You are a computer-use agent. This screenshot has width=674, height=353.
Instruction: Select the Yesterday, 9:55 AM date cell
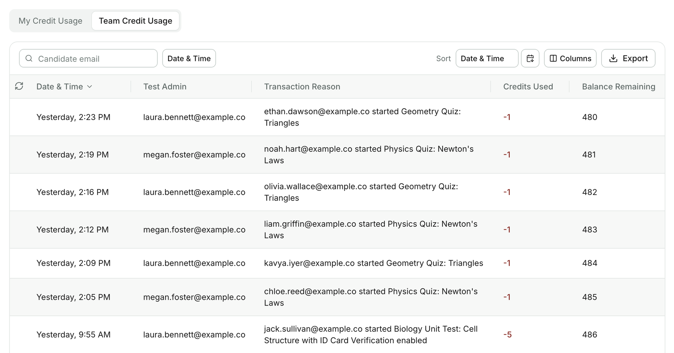(73, 334)
